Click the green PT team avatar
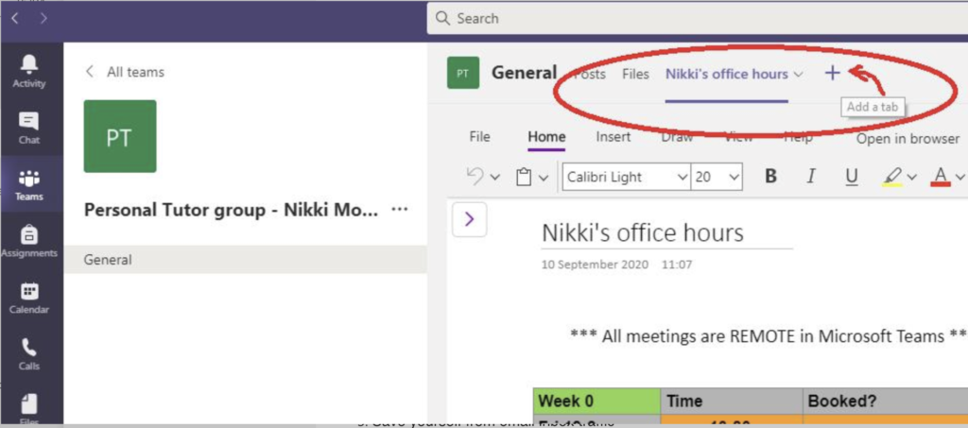The image size is (968, 428). (120, 136)
